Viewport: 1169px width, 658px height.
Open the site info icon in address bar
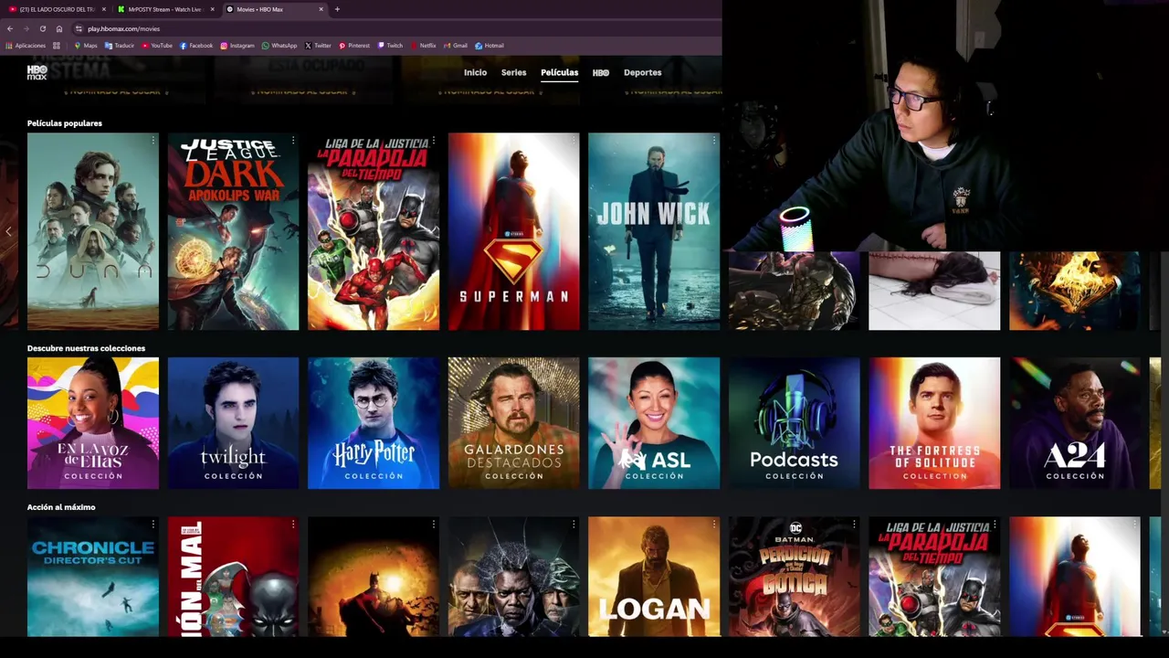[x=79, y=28]
